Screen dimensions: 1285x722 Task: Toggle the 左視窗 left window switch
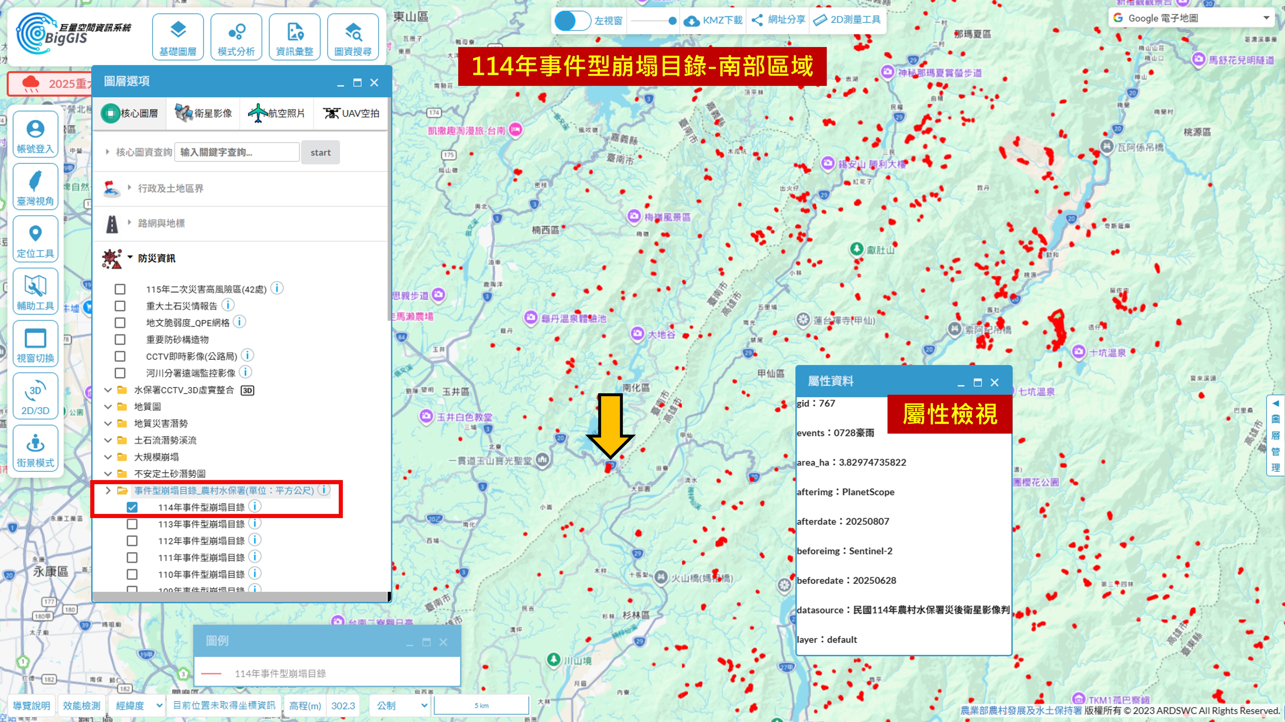572,20
